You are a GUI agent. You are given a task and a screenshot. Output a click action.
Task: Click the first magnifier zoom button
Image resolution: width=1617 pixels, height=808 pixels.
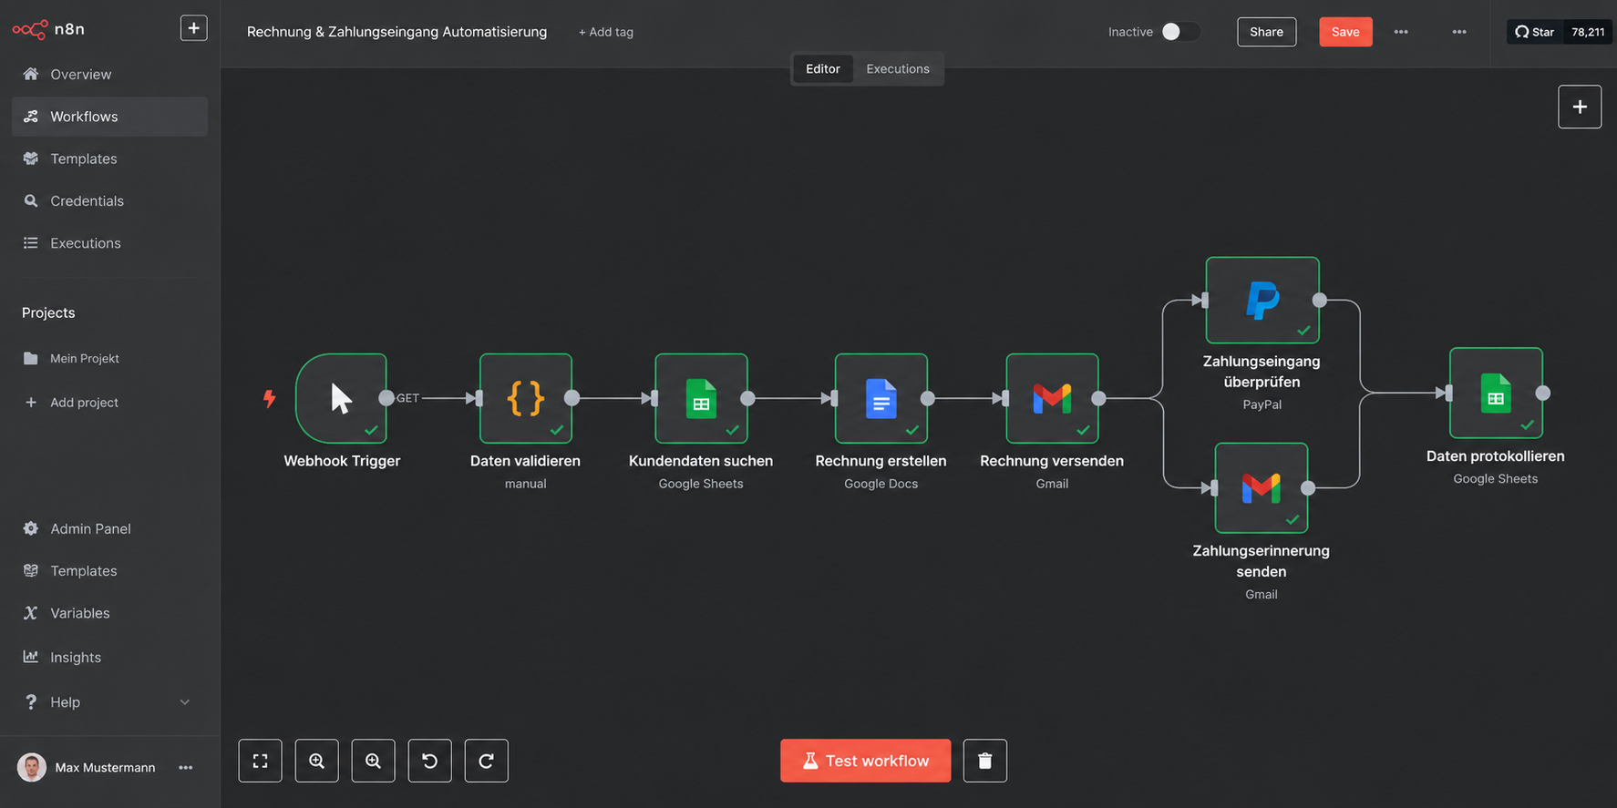(x=316, y=761)
